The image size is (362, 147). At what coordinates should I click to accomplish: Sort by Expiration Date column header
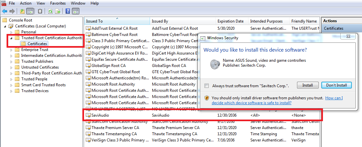(232, 21)
